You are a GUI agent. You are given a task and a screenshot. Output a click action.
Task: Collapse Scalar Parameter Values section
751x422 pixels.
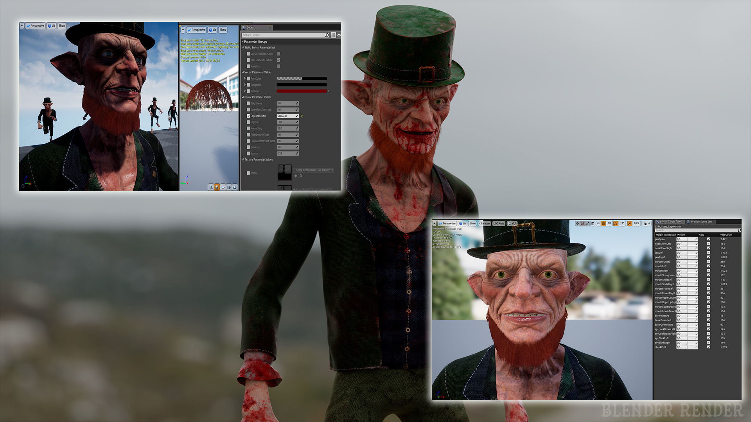(x=243, y=97)
